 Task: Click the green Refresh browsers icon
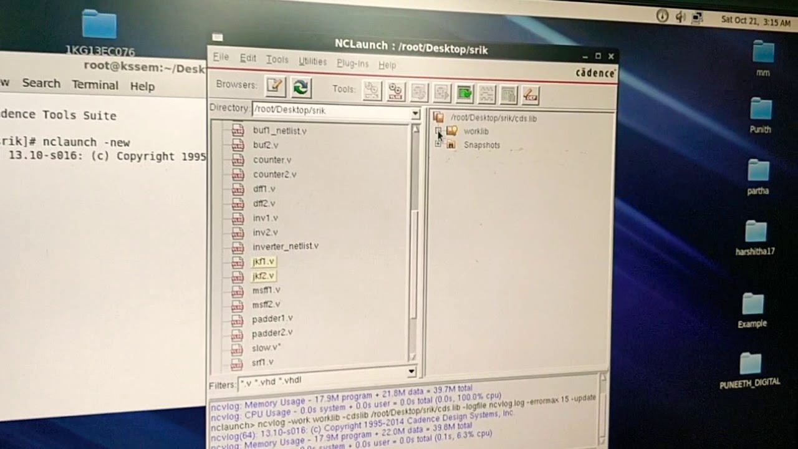pyautogui.click(x=300, y=87)
